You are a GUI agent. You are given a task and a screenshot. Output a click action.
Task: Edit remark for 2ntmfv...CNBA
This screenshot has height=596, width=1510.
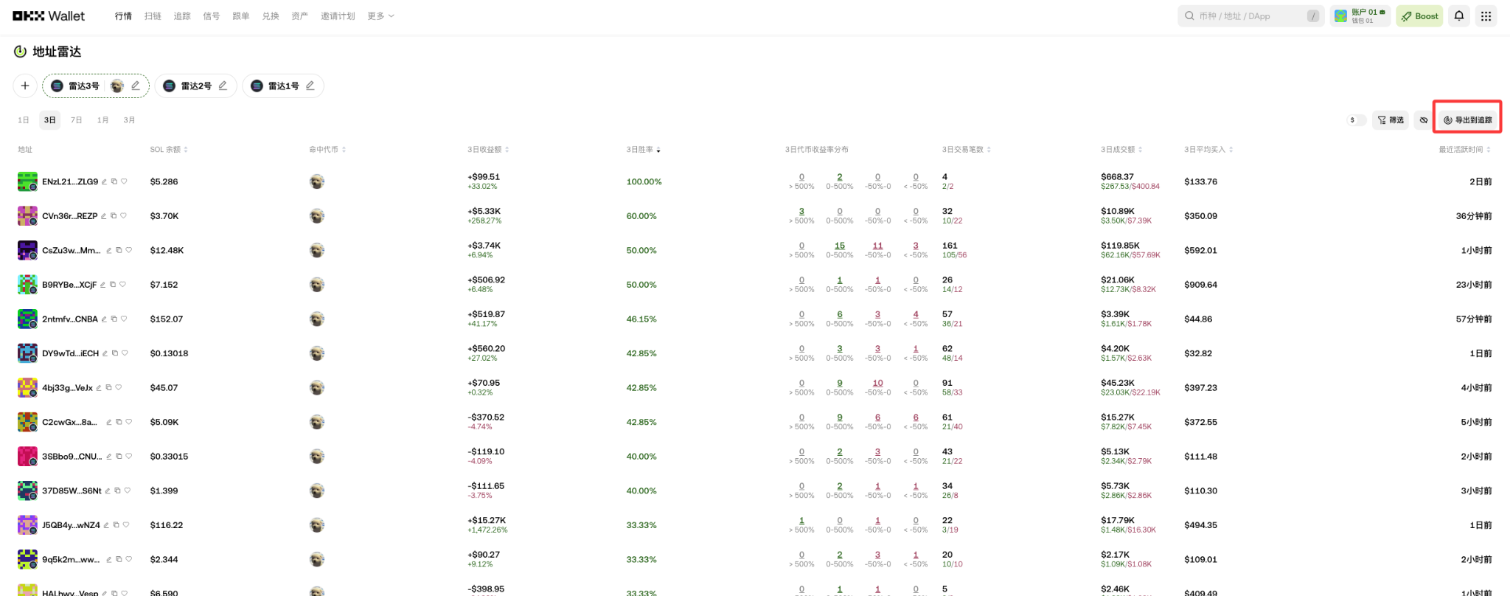pos(104,319)
